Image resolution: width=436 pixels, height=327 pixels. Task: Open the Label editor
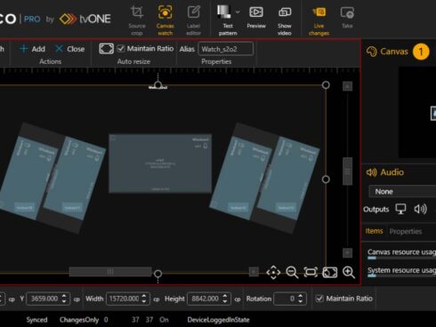(x=193, y=20)
